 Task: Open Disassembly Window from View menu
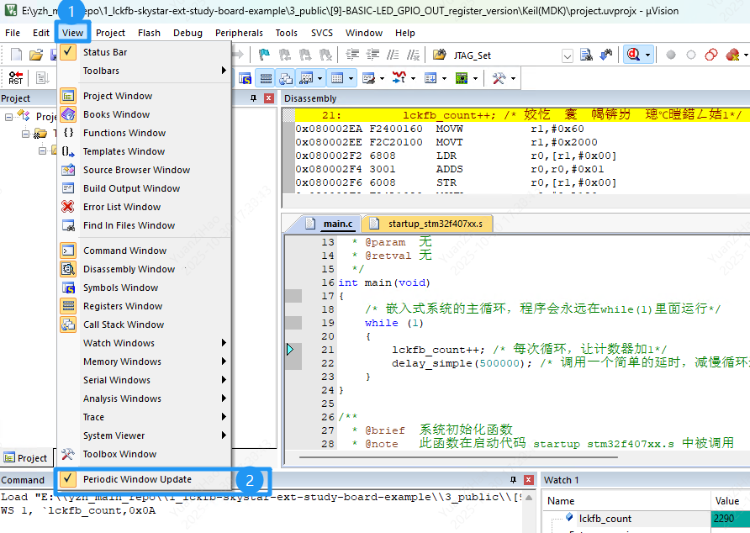click(129, 269)
